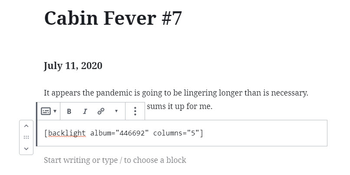The image size is (350, 175).
Task: Move the shortcode block down
Action: pyautogui.click(x=26, y=149)
